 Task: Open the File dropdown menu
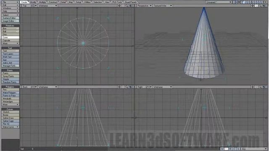10,2
